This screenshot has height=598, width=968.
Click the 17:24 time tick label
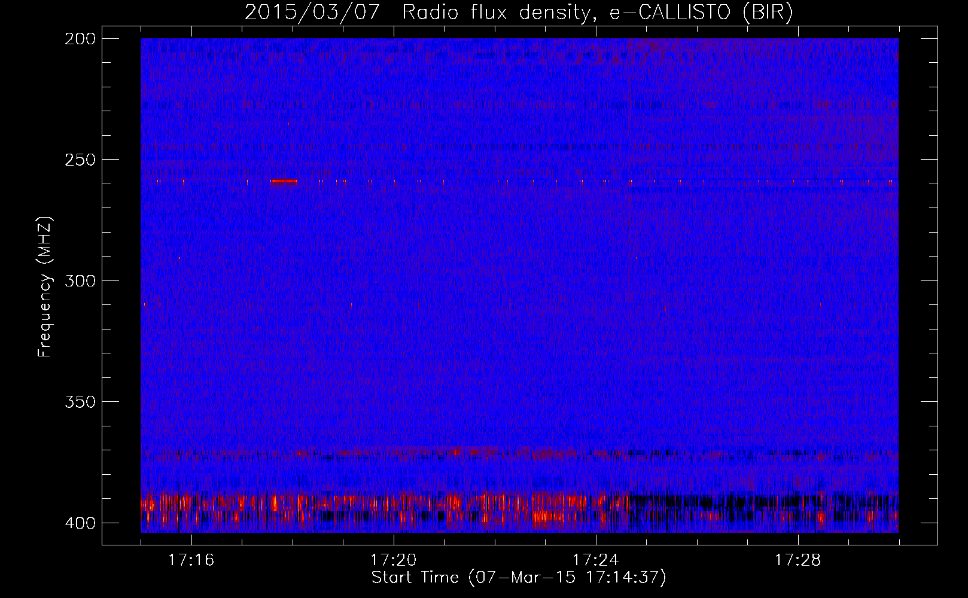point(595,560)
